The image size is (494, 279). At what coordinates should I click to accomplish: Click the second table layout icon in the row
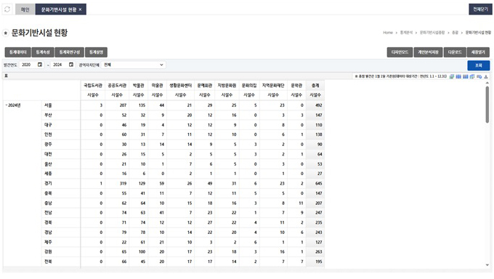point(458,76)
